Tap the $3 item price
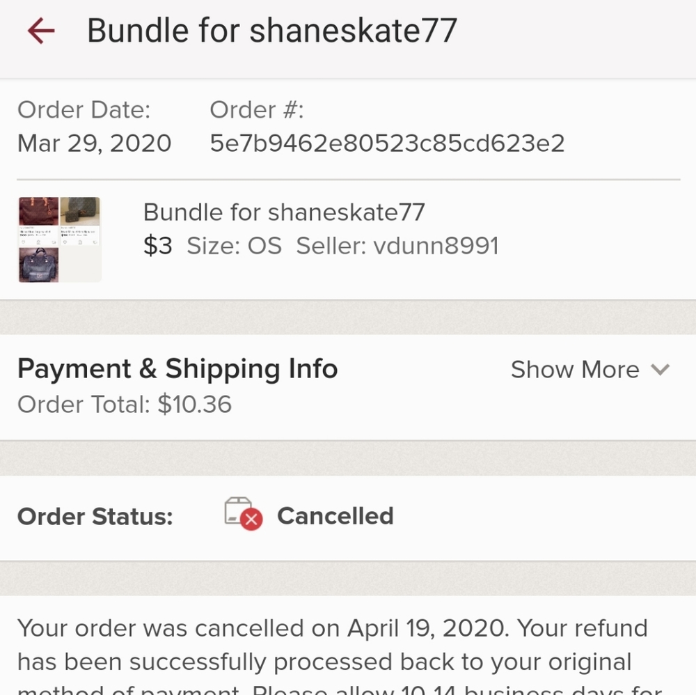Screen dimensions: 696x695 tap(157, 246)
